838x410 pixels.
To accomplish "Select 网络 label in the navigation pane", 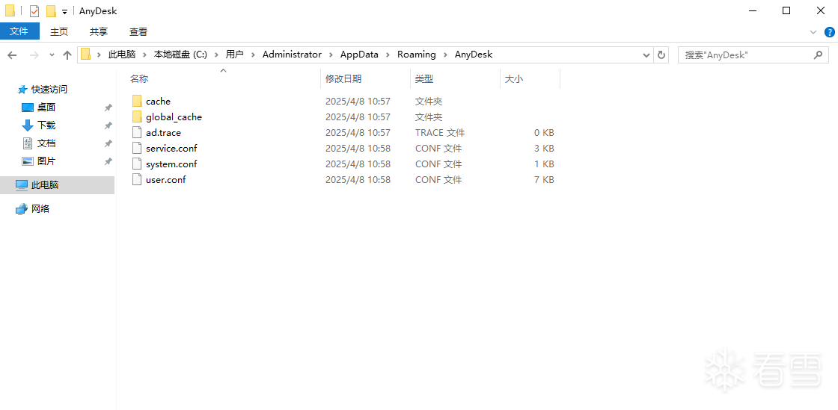I will [x=40, y=209].
